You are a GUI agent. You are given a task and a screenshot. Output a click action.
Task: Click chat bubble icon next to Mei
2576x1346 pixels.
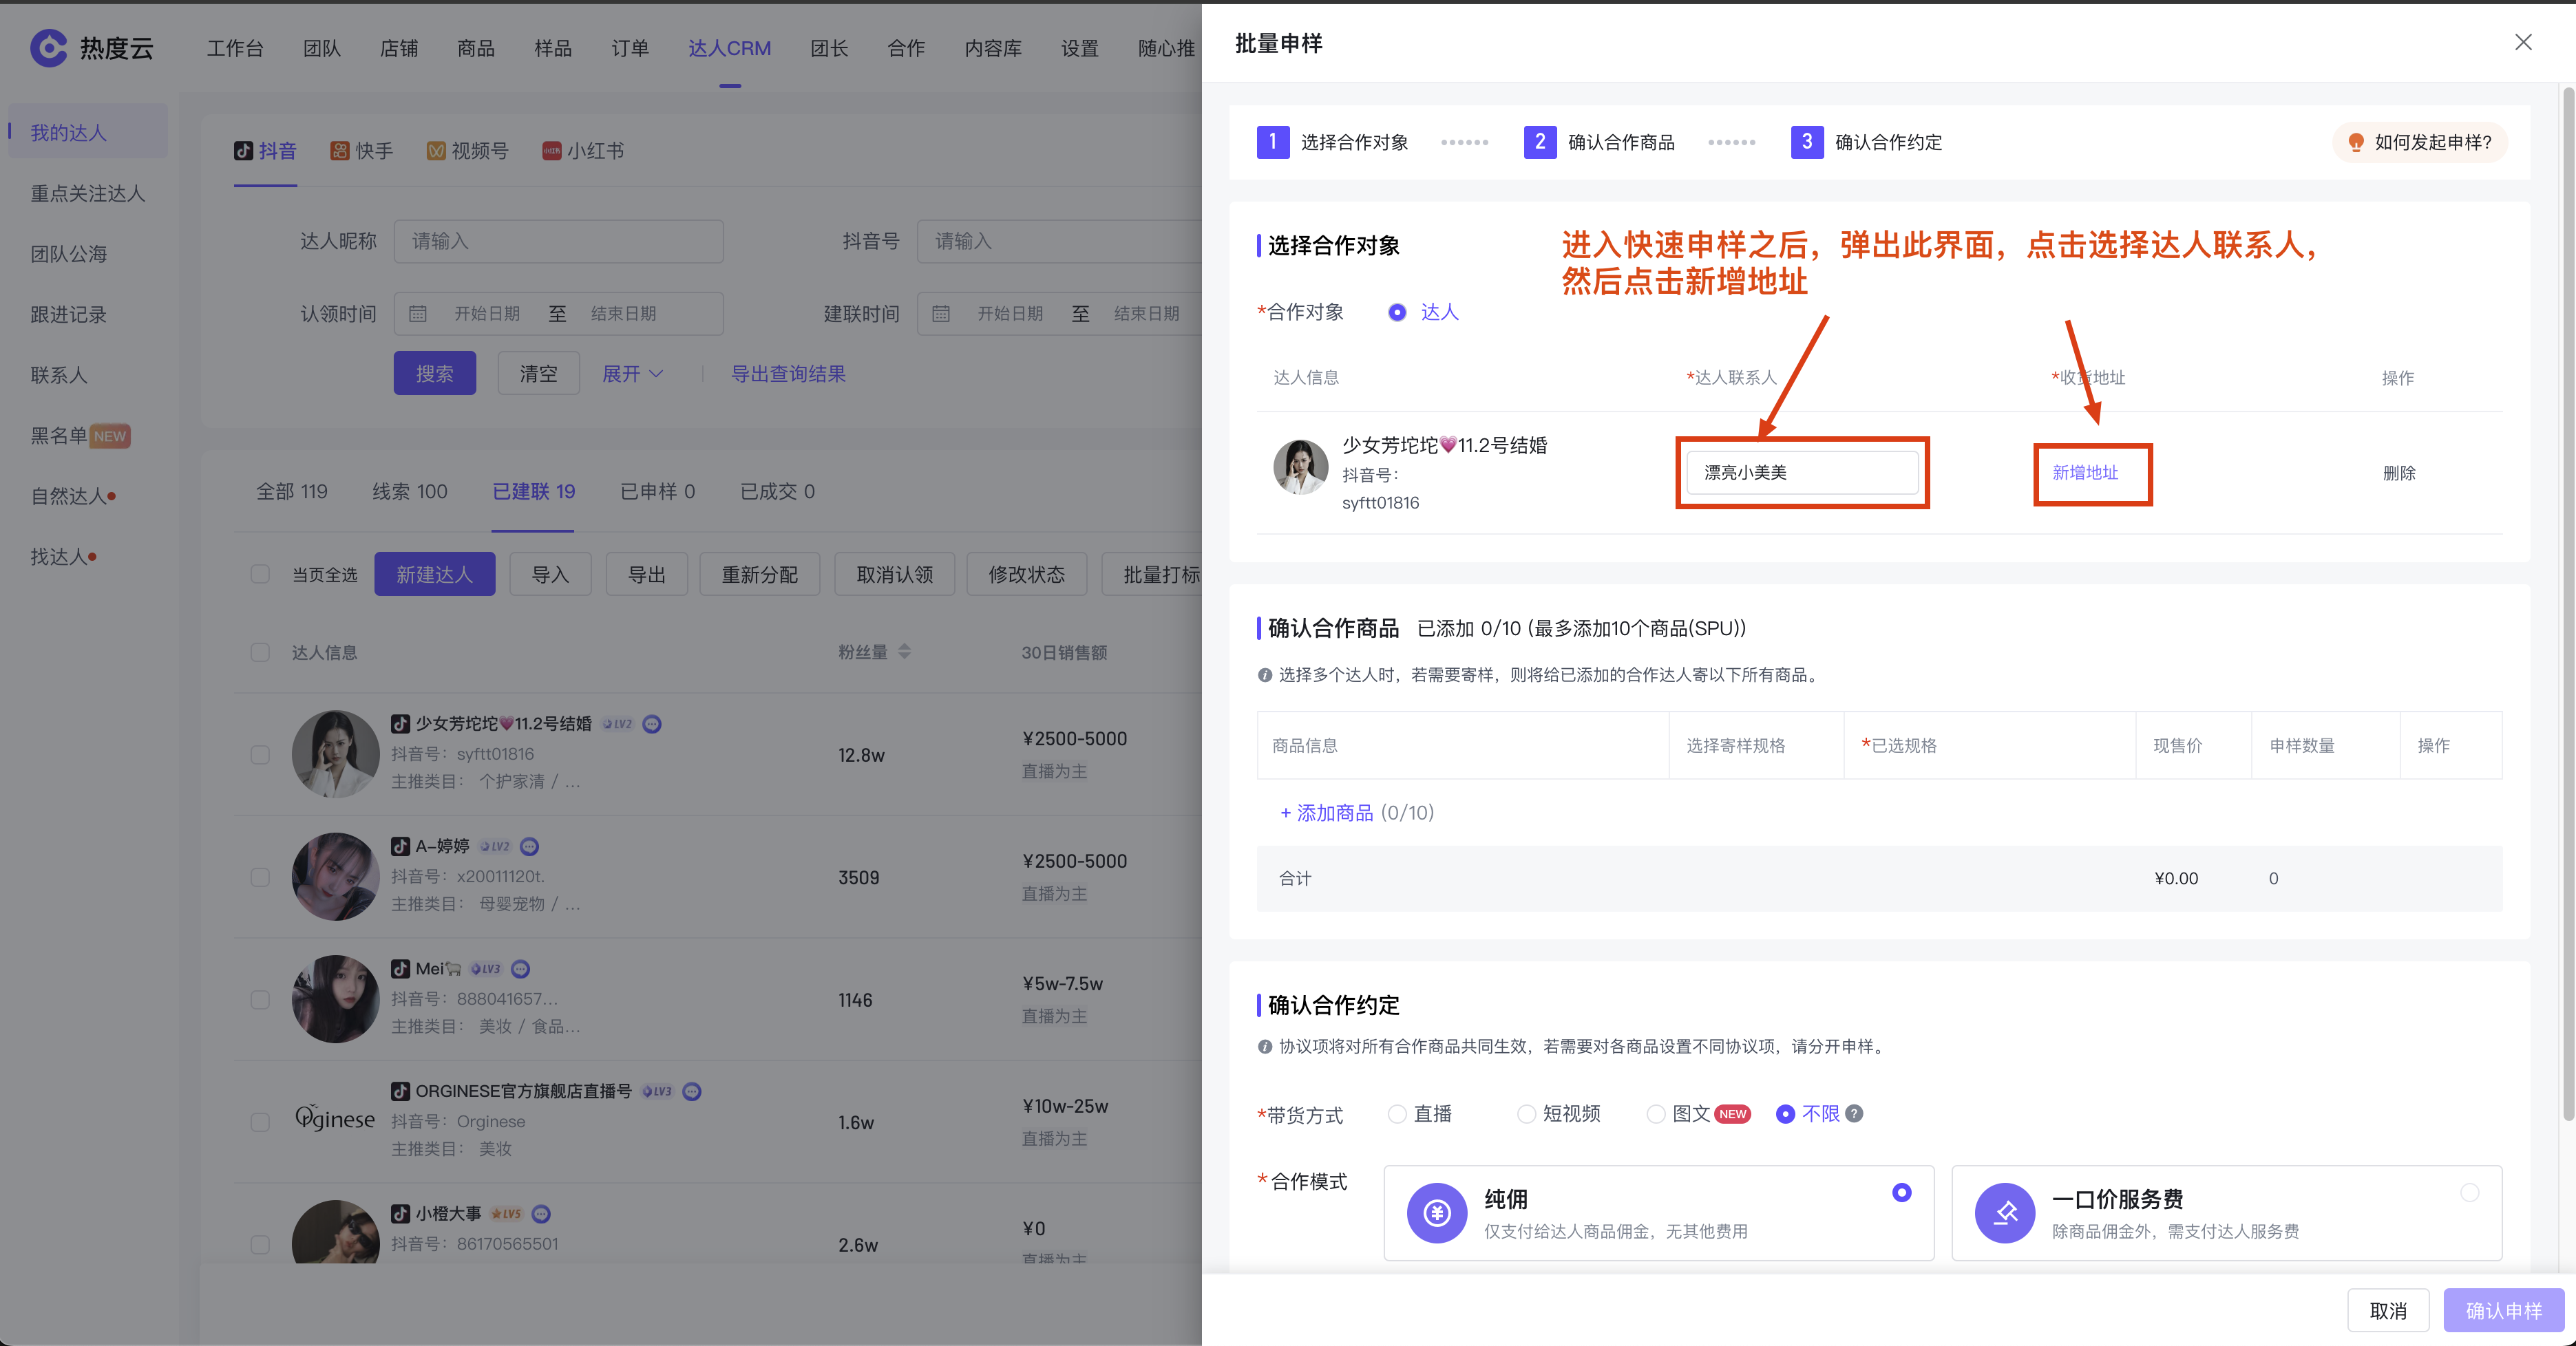[520, 970]
